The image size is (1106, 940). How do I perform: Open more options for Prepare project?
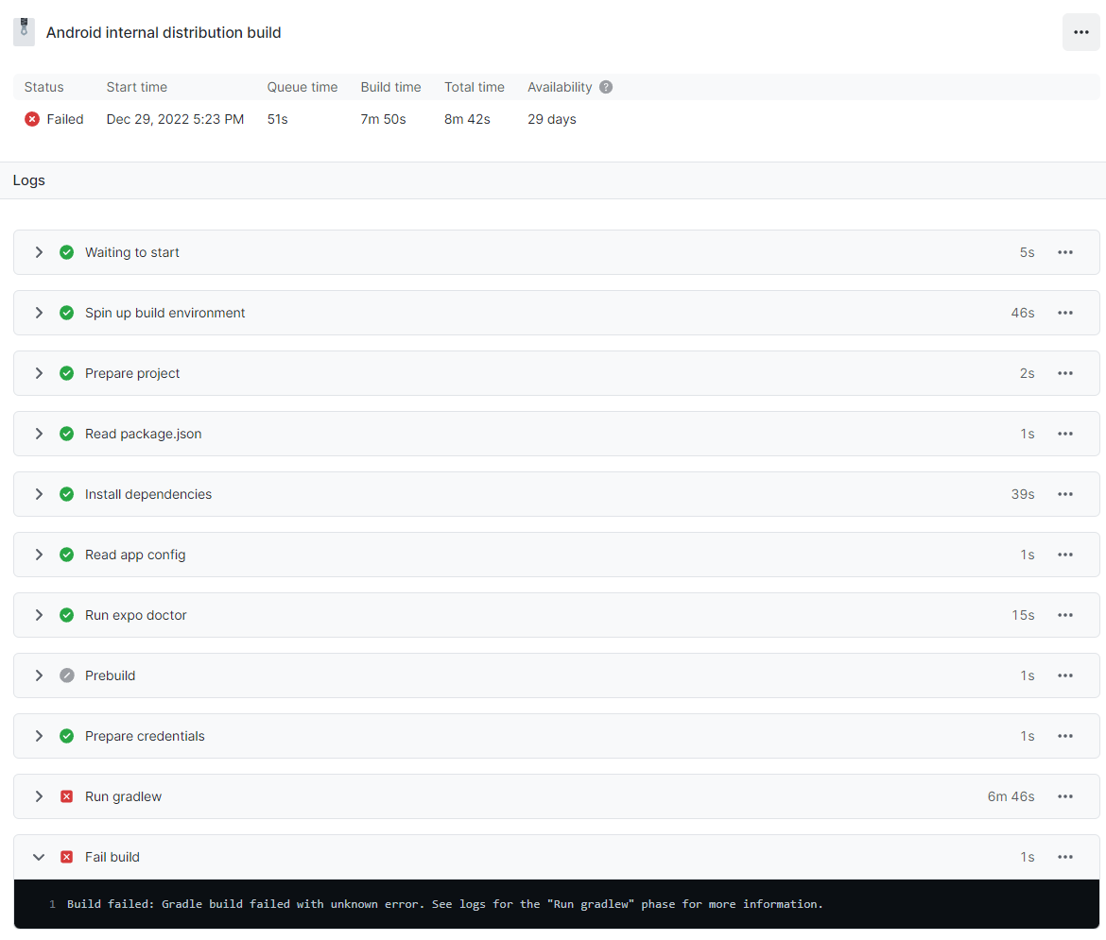pyautogui.click(x=1065, y=374)
